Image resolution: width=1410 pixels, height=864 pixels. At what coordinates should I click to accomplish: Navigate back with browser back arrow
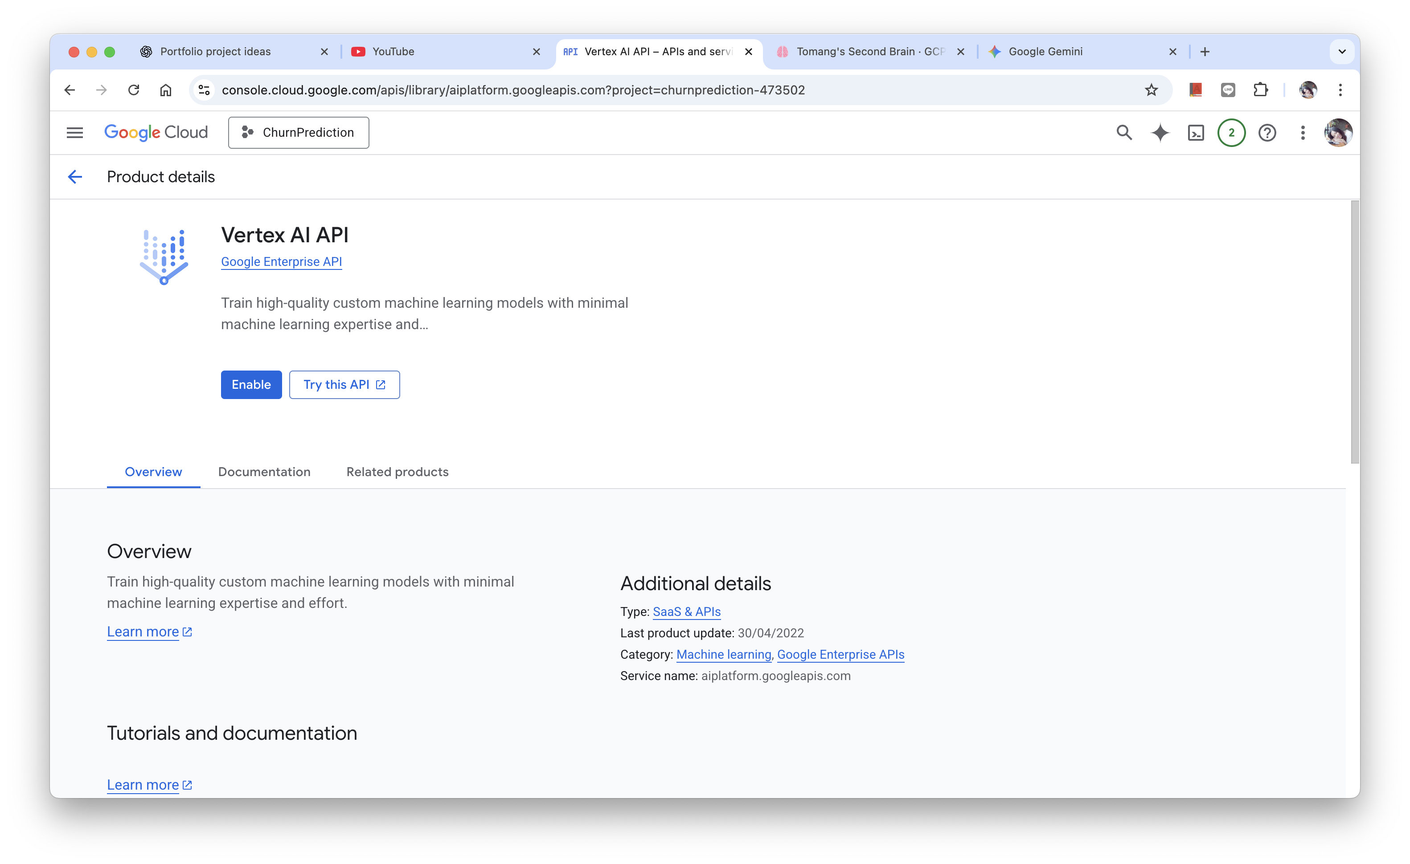coord(69,90)
